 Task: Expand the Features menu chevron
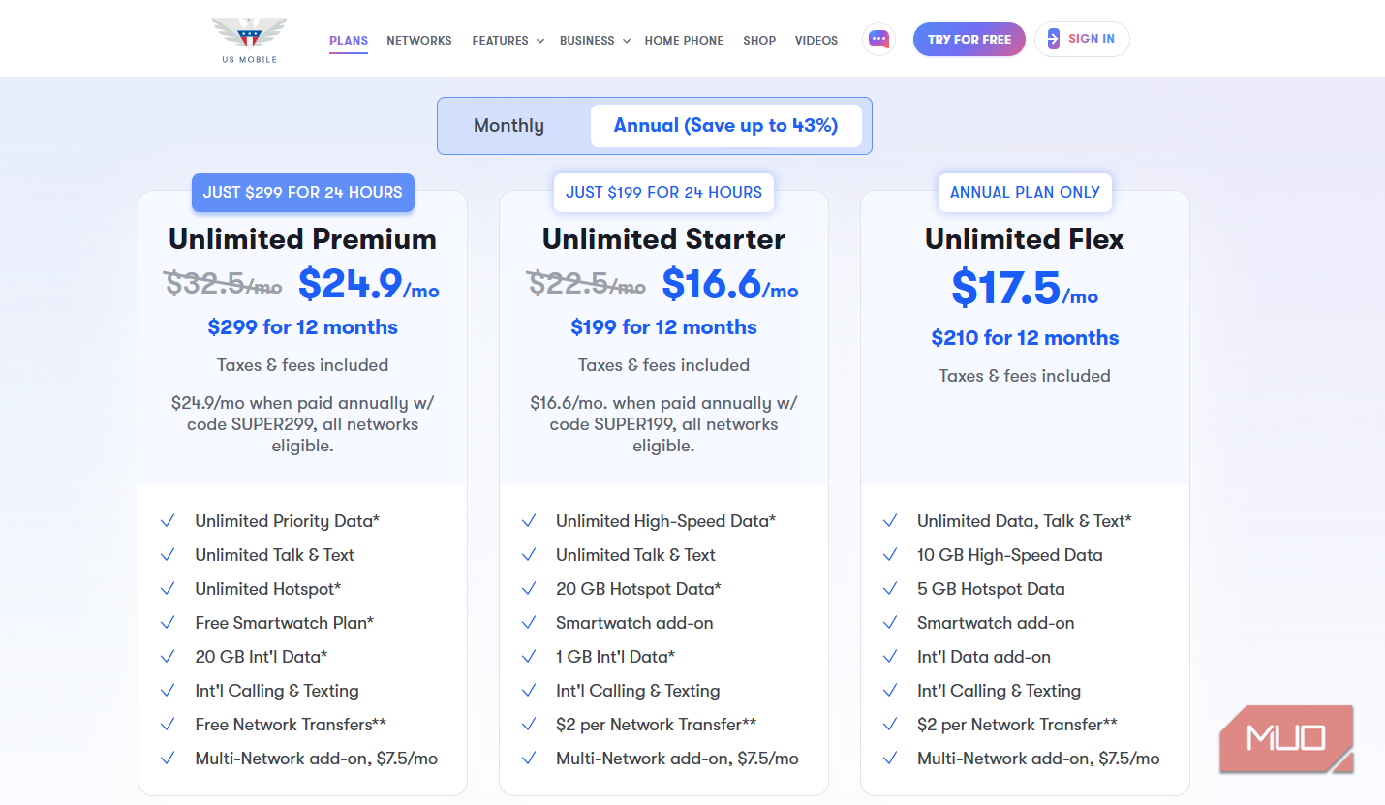tap(540, 41)
